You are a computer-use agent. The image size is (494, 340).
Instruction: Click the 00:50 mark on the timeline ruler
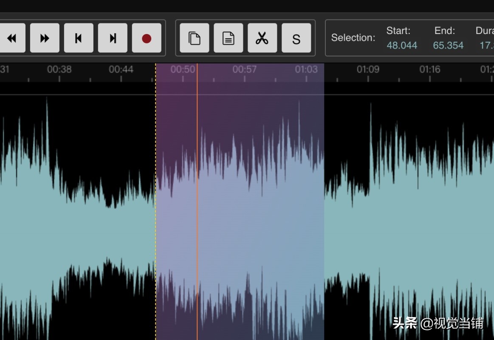[x=183, y=69]
